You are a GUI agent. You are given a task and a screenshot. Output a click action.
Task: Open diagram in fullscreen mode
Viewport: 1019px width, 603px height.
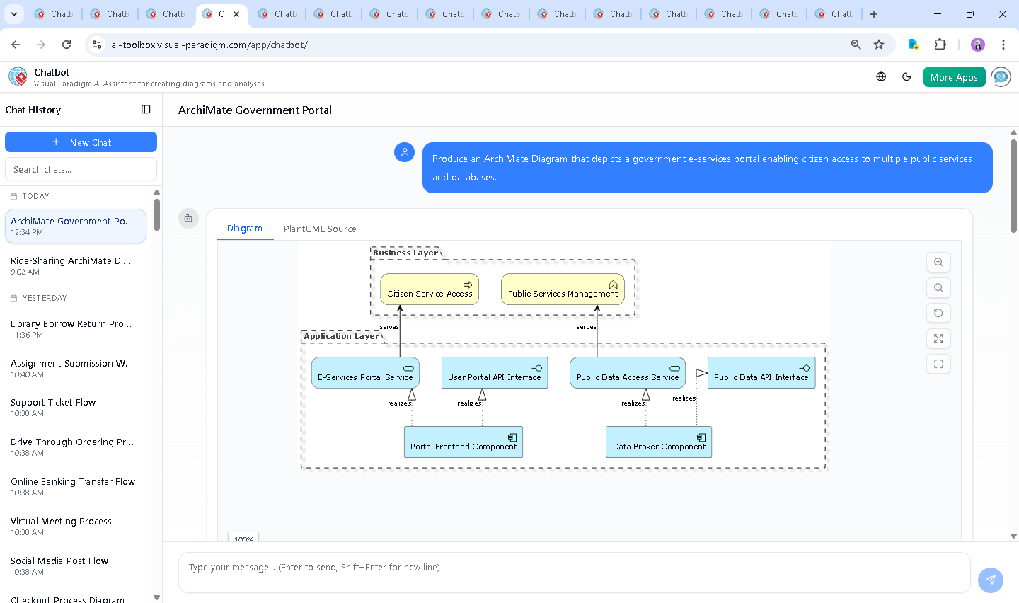point(938,364)
